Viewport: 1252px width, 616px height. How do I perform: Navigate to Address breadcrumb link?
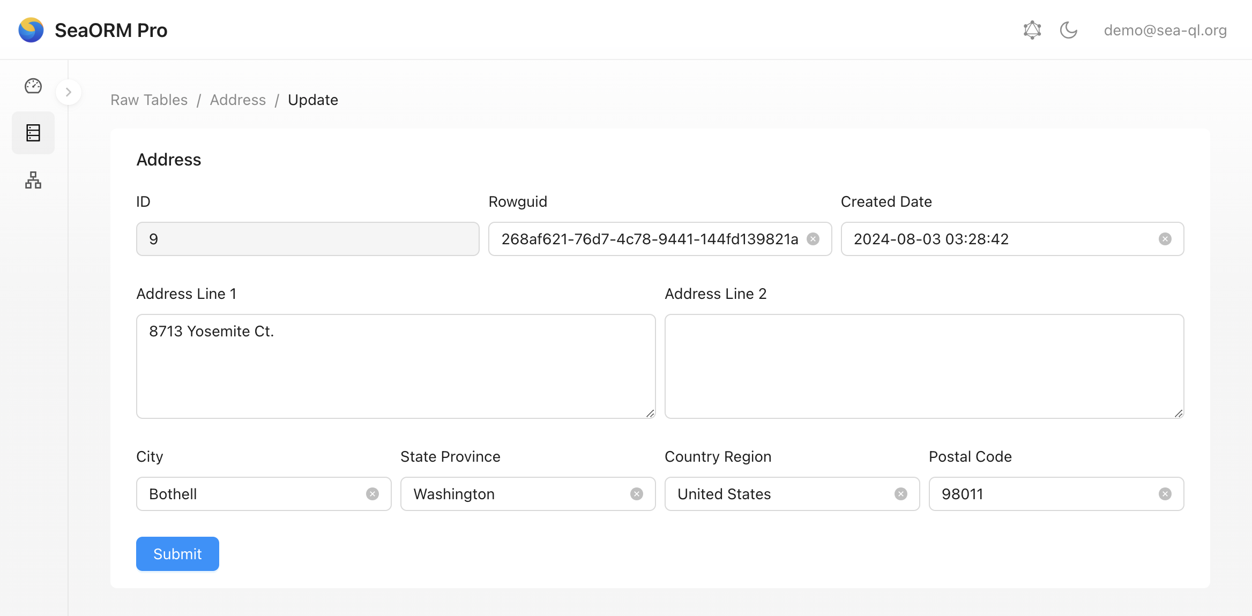[238, 100]
